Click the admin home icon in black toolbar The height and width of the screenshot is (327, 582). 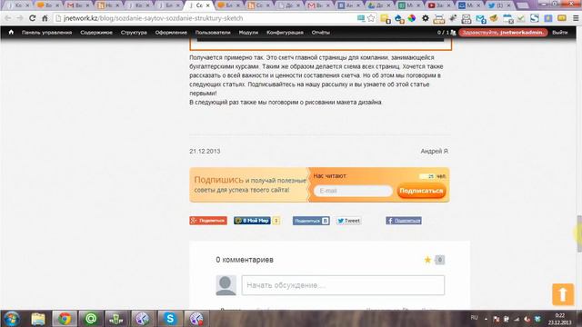tap(11, 33)
